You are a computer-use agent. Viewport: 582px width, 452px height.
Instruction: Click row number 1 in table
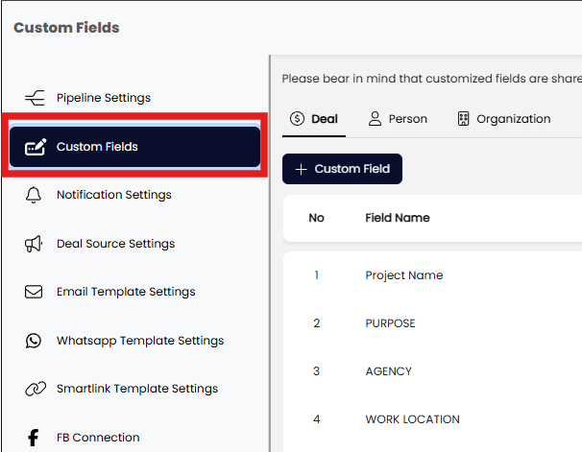tap(316, 275)
